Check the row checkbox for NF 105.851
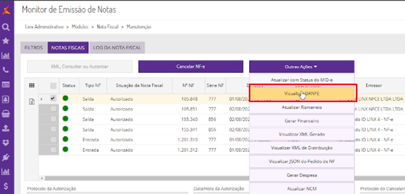The height and width of the screenshot is (194, 405). coord(53,109)
